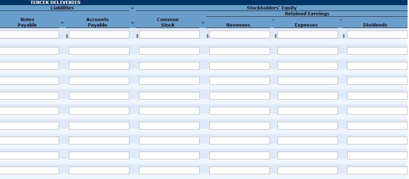The image size is (409, 179).
Task: Activate the last-row Accounts Payable input
Action: pos(99,170)
